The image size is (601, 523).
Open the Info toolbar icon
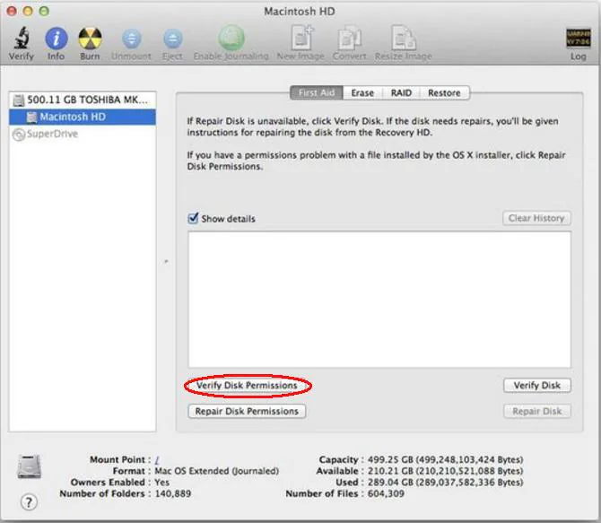click(x=57, y=38)
